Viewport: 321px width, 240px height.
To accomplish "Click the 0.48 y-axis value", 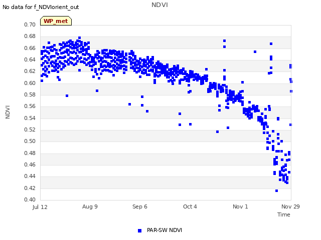I will pos(30,153).
